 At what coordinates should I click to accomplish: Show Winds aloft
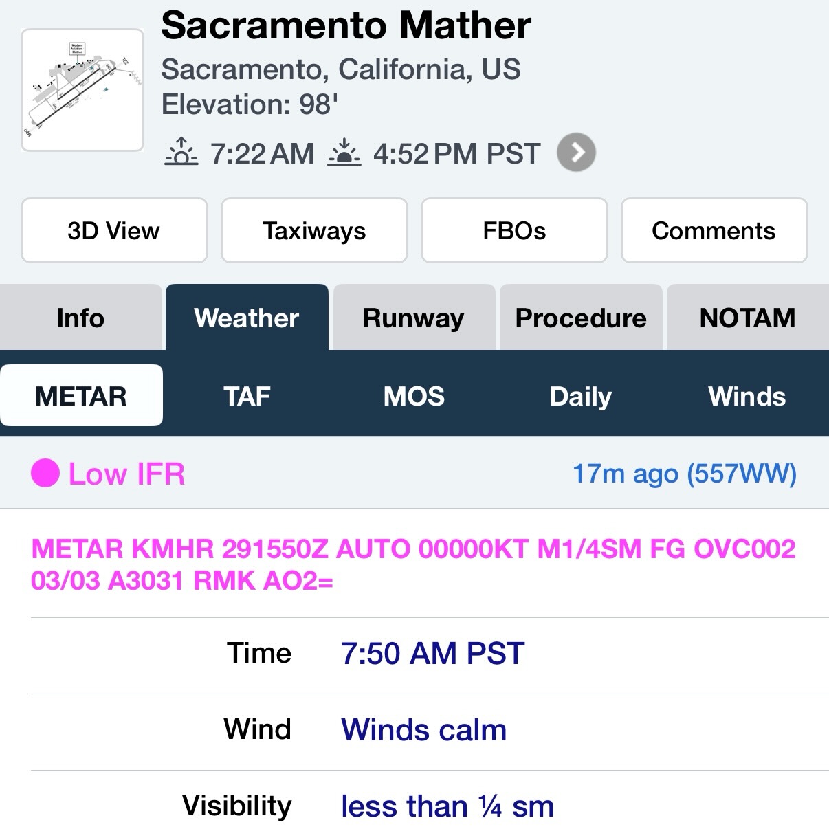click(747, 396)
